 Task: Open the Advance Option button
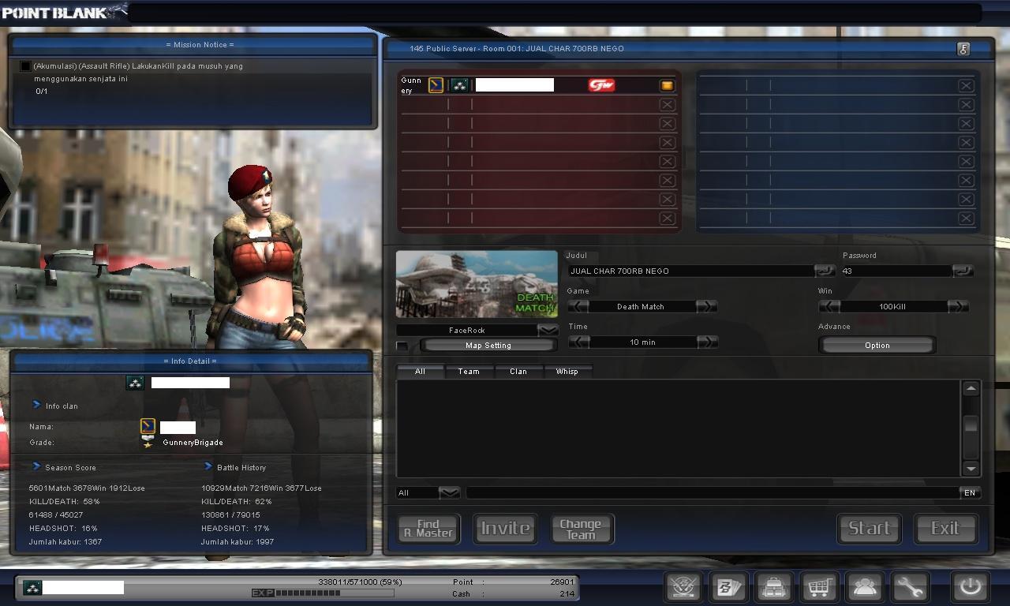click(x=877, y=346)
